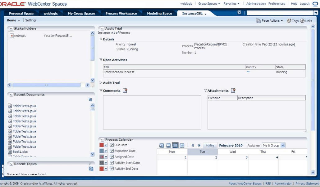The image size is (320, 187).
Task: Click the red X icon beside weblogic stakeholder
Action: pos(12,36)
